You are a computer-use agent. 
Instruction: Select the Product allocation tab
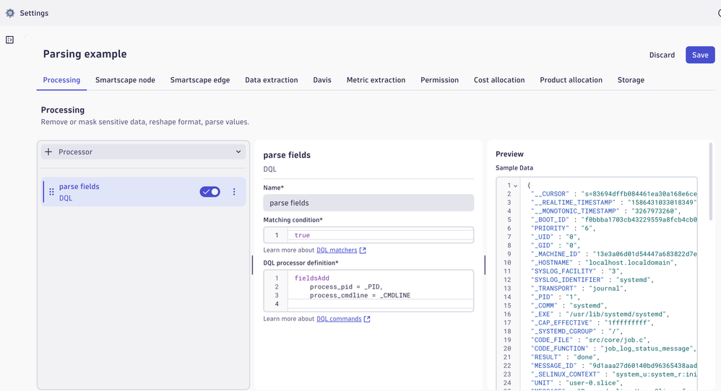571,80
